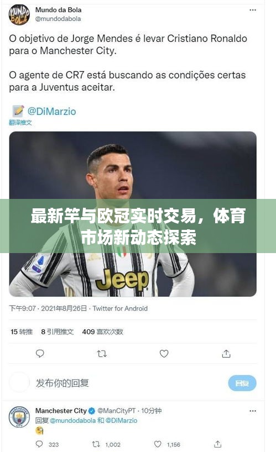This screenshot has width=276, height=452.
Task: Open the @DiMarzio mention link
Action: pos(51,111)
